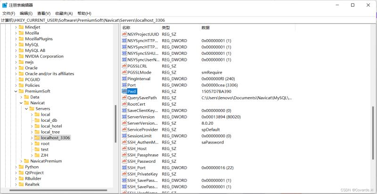This screenshot has width=377, height=194.
Task: Expand the ZJH tree node
Action: click(32, 155)
